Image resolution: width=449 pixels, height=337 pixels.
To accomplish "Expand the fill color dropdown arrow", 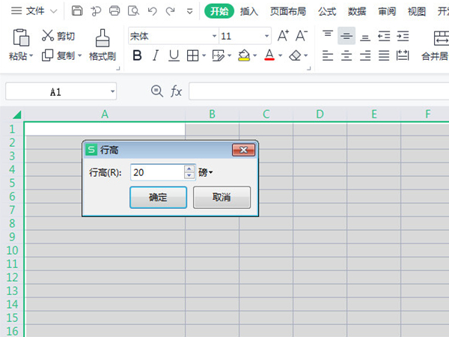I will 255,55.
